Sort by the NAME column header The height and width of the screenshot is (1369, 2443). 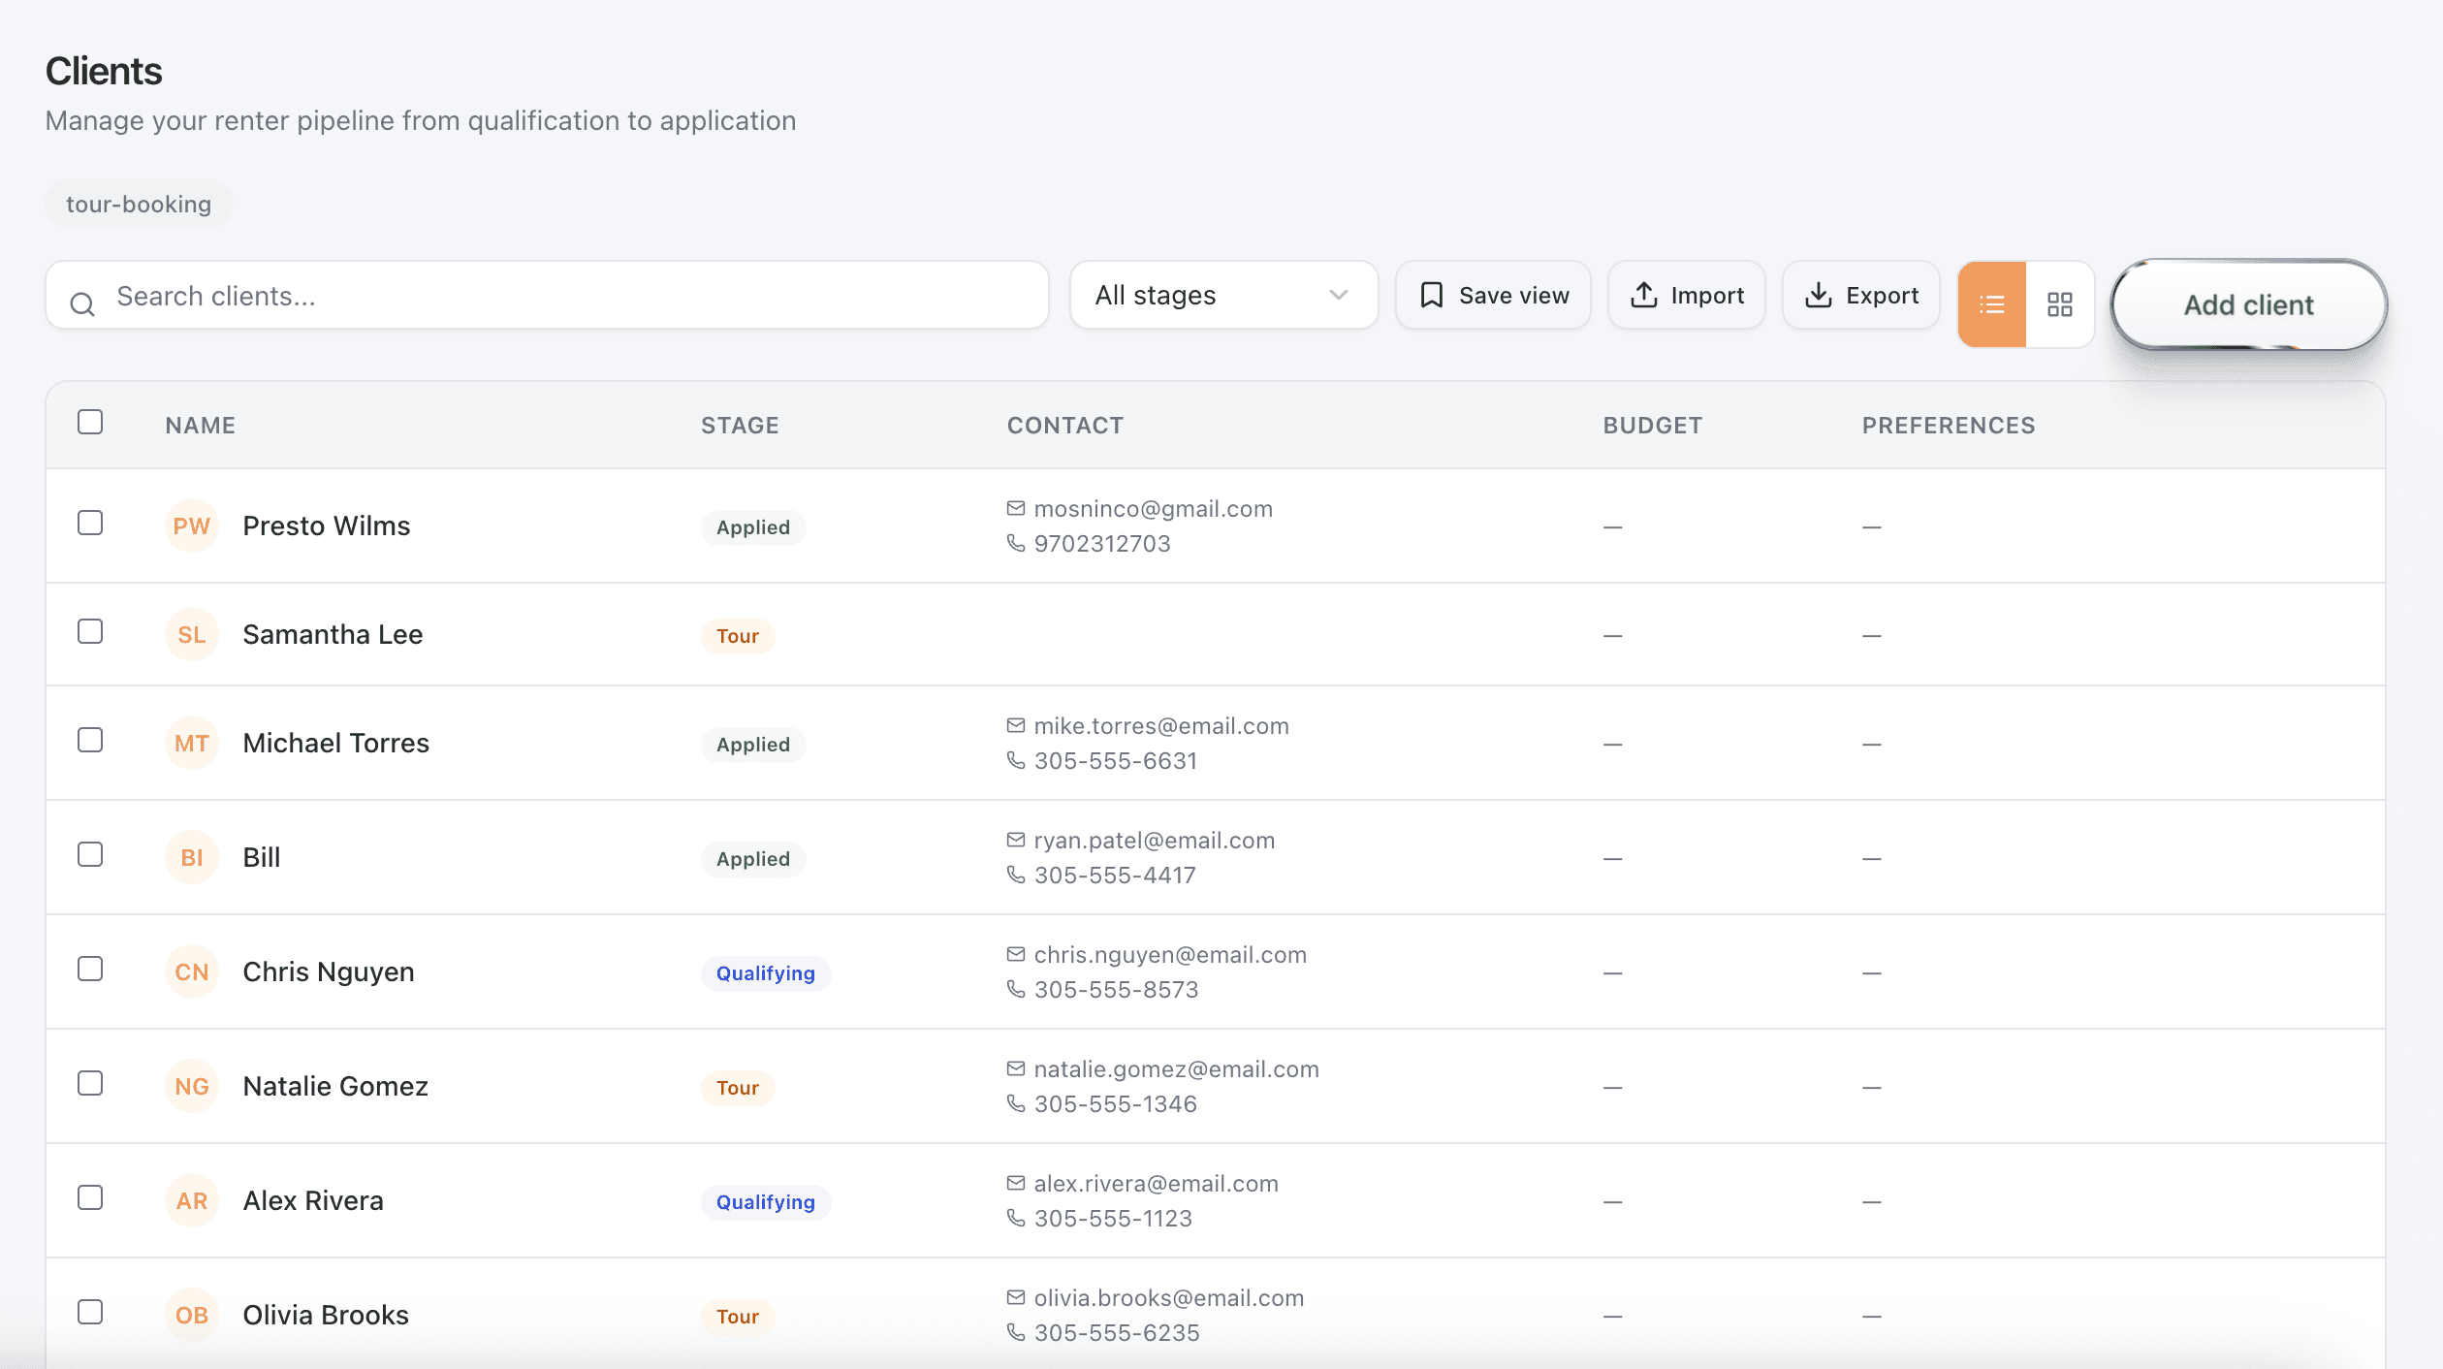pos(201,425)
